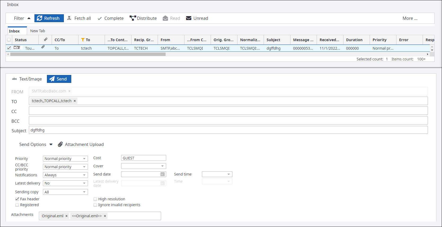Switch to the New Tab tab
Image resolution: width=442 pixels, height=227 pixels.
(38, 31)
